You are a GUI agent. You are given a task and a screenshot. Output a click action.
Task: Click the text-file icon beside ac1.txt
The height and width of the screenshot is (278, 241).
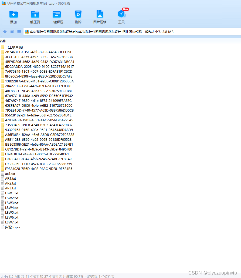click(x=2, y=173)
